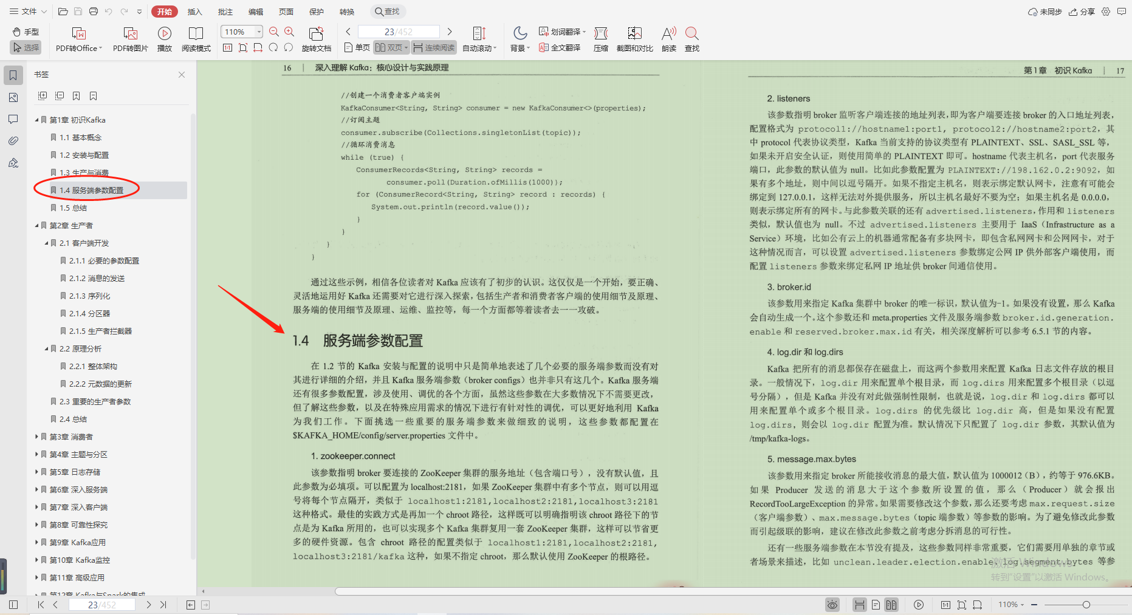Switch to 单页 single page view
This screenshot has width=1132, height=615.
click(357, 47)
